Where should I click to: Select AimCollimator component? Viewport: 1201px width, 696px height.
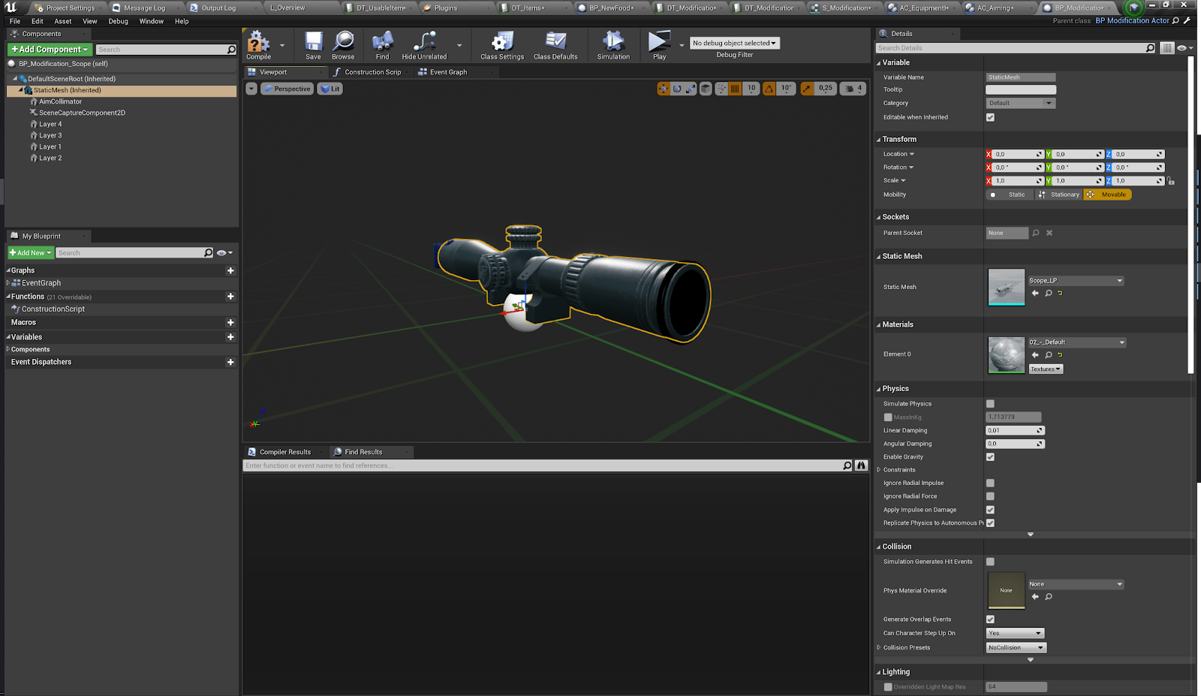61,101
